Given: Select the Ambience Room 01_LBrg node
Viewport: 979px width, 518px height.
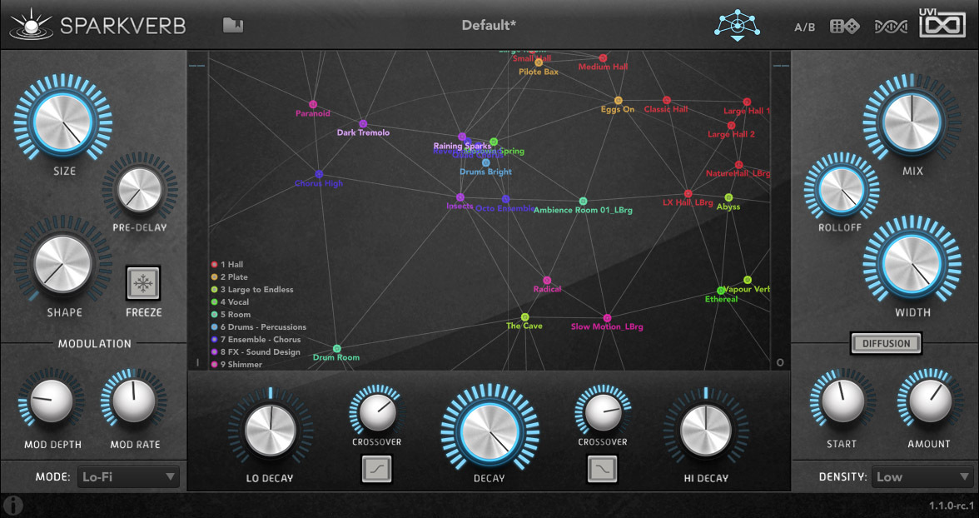Looking at the screenshot, I should 583,202.
